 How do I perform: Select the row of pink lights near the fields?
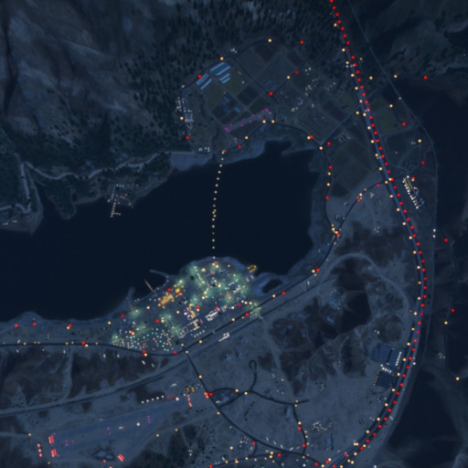(248, 121)
